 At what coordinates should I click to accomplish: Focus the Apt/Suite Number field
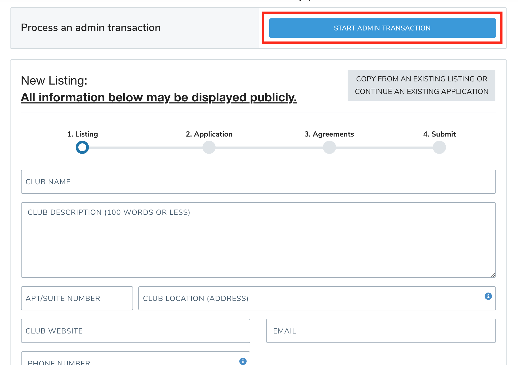pyautogui.click(x=77, y=298)
